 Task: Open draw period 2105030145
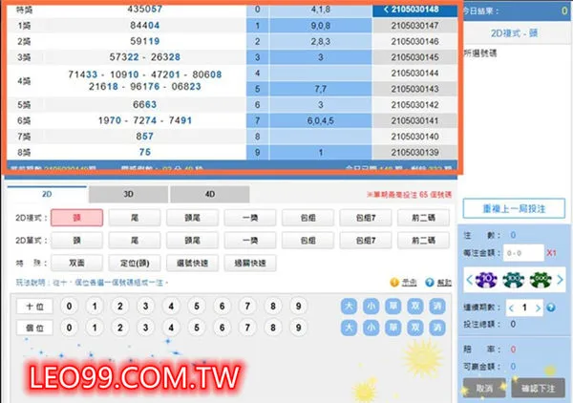[x=414, y=57]
